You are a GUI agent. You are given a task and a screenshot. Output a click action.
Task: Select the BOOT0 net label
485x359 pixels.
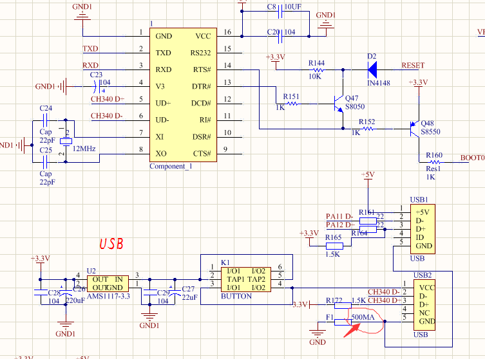tap(472, 158)
